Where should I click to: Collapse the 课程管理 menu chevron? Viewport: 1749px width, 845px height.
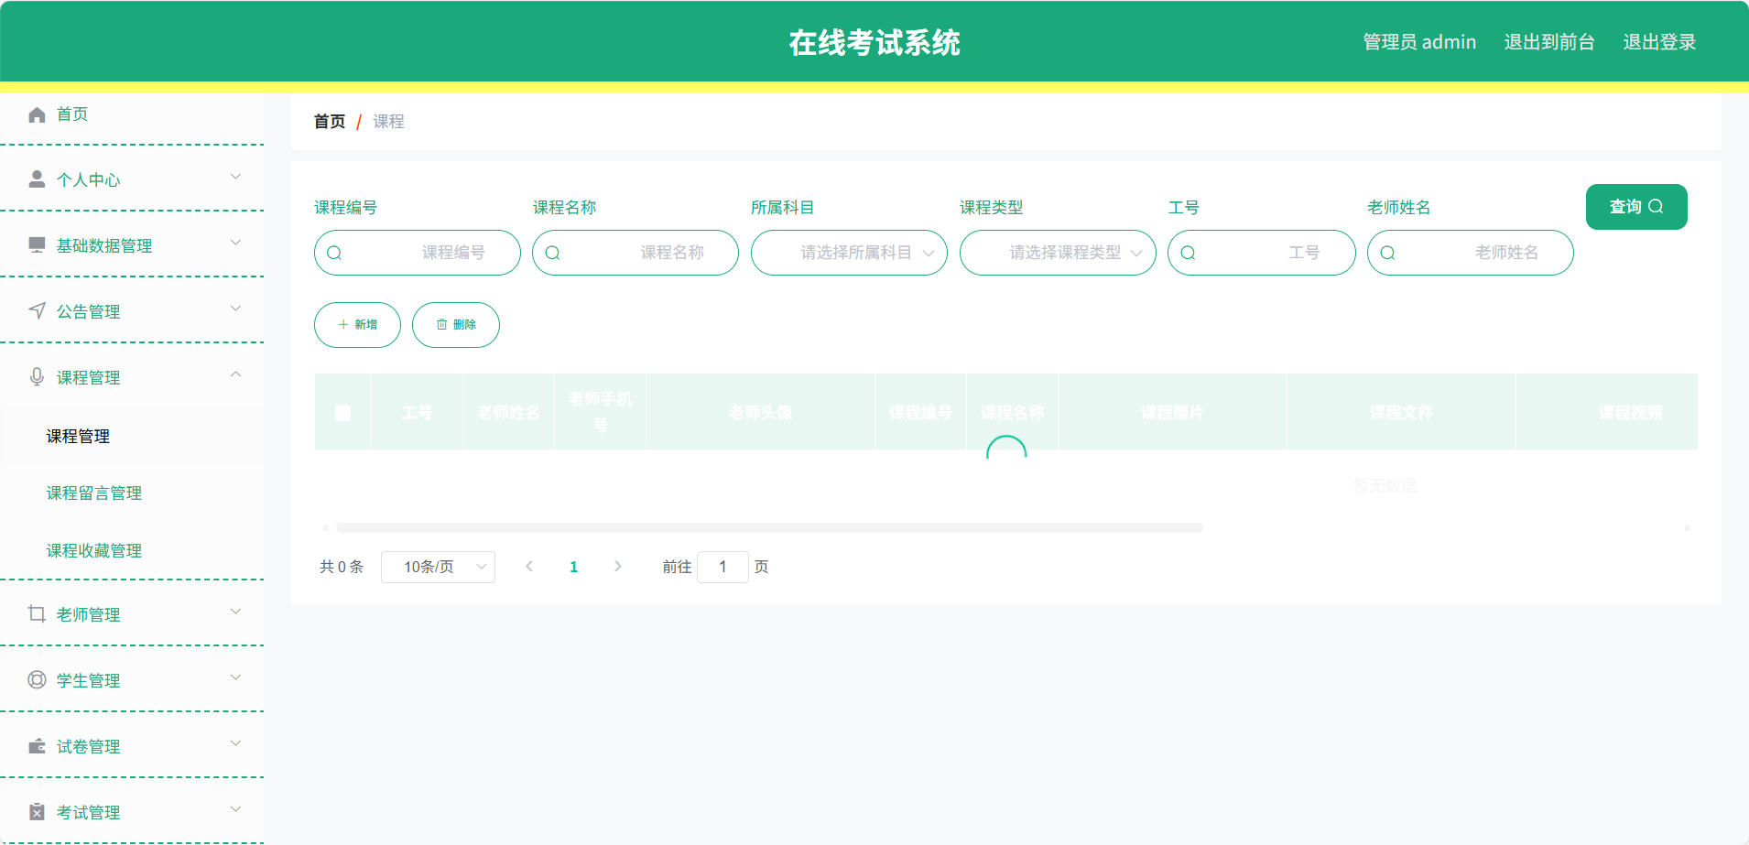tap(235, 374)
